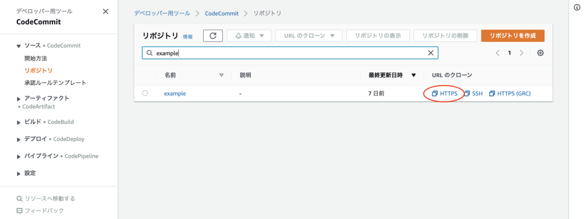Viewport: 585px width, 219px height.
Task: Open the 通知 dropdown
Action: [249, 36]
